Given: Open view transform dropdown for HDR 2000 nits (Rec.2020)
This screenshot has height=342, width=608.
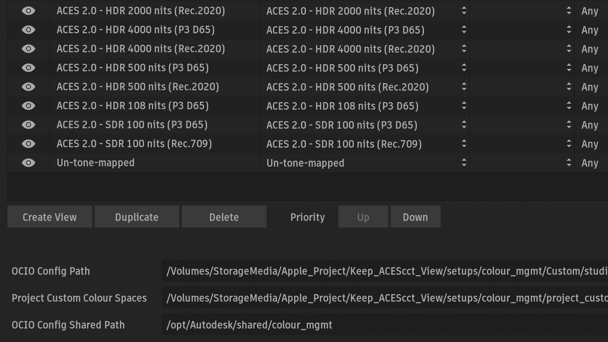Looking at the screenshot, I should tap(364, 11).
